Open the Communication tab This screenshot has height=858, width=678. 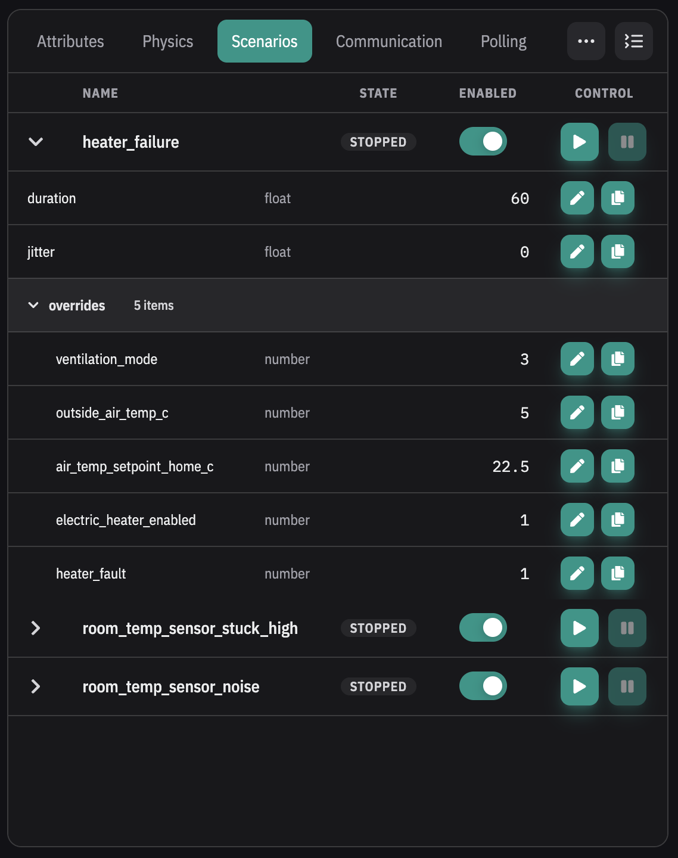[388, 41]
